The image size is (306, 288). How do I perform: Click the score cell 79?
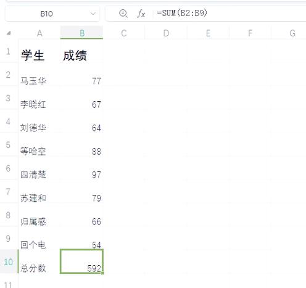click(x=81, y=192)
